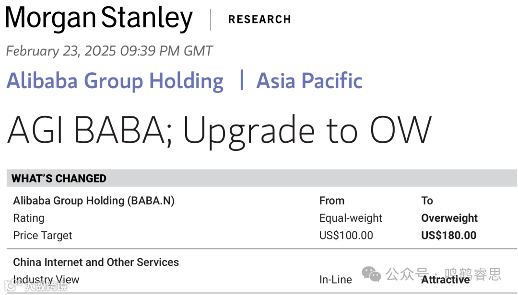The image size is (518, 295).
Task: Select the Asia Pacific heading
Action: tap(309, 81)
